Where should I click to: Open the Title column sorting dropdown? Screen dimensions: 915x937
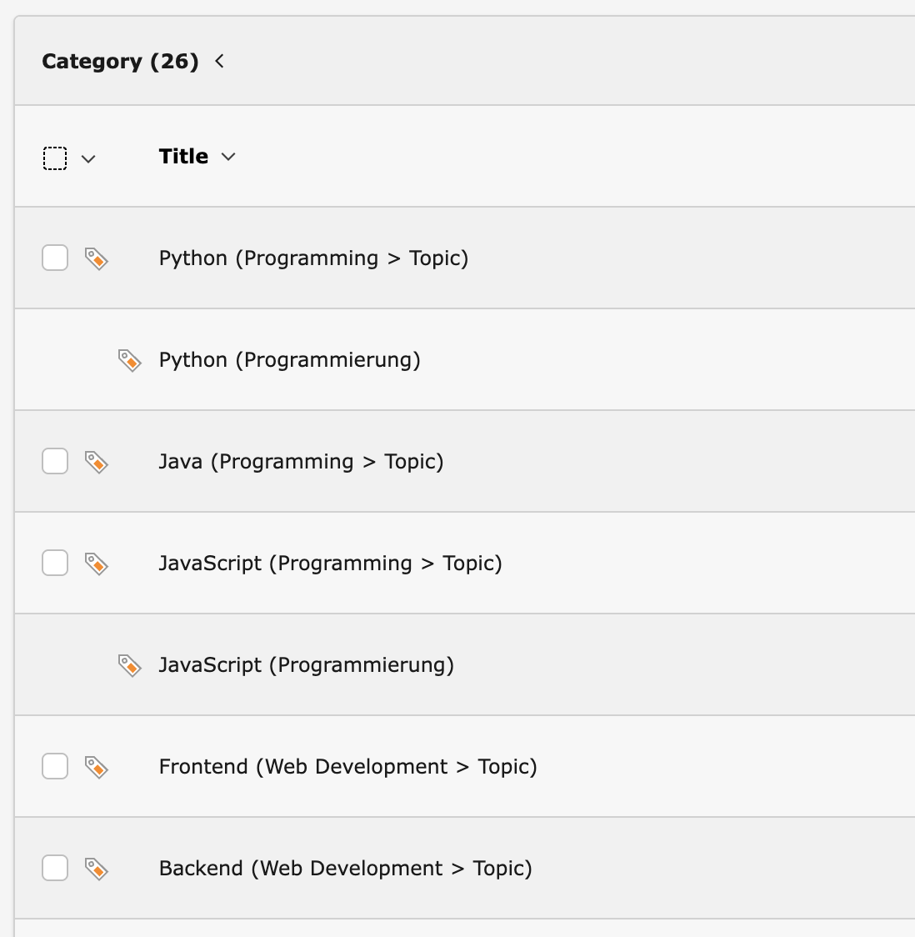point(228,157)
